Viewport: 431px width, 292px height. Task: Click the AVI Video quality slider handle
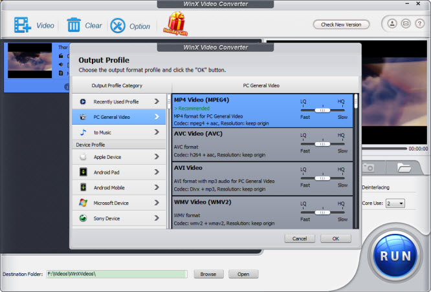pyautogui.click(x=322, y=178)
